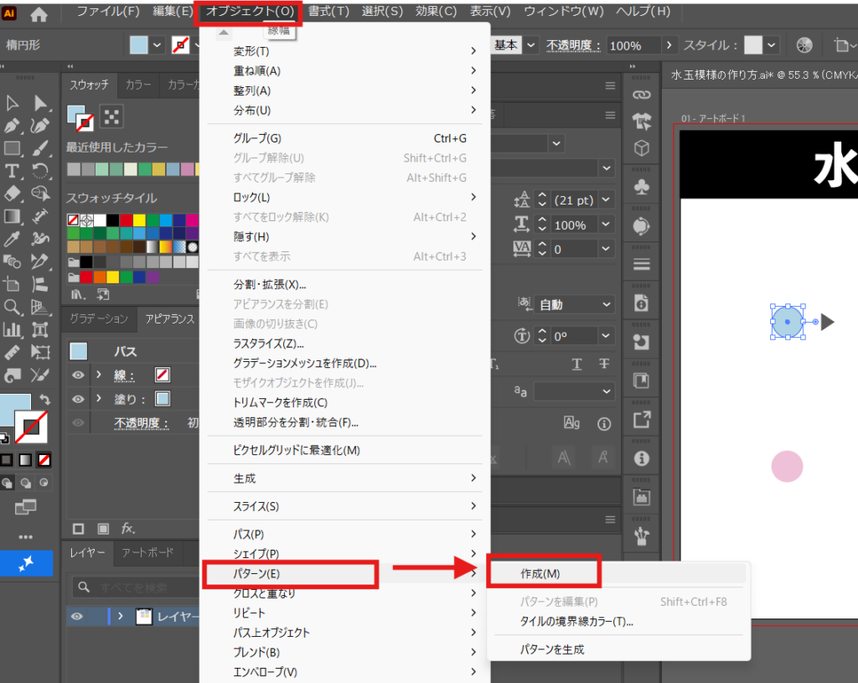Image resolution: width=858 pixels, height=683 pixels.
Task: Hide the layer using its eye icon
Action: [x=78, y=617]
